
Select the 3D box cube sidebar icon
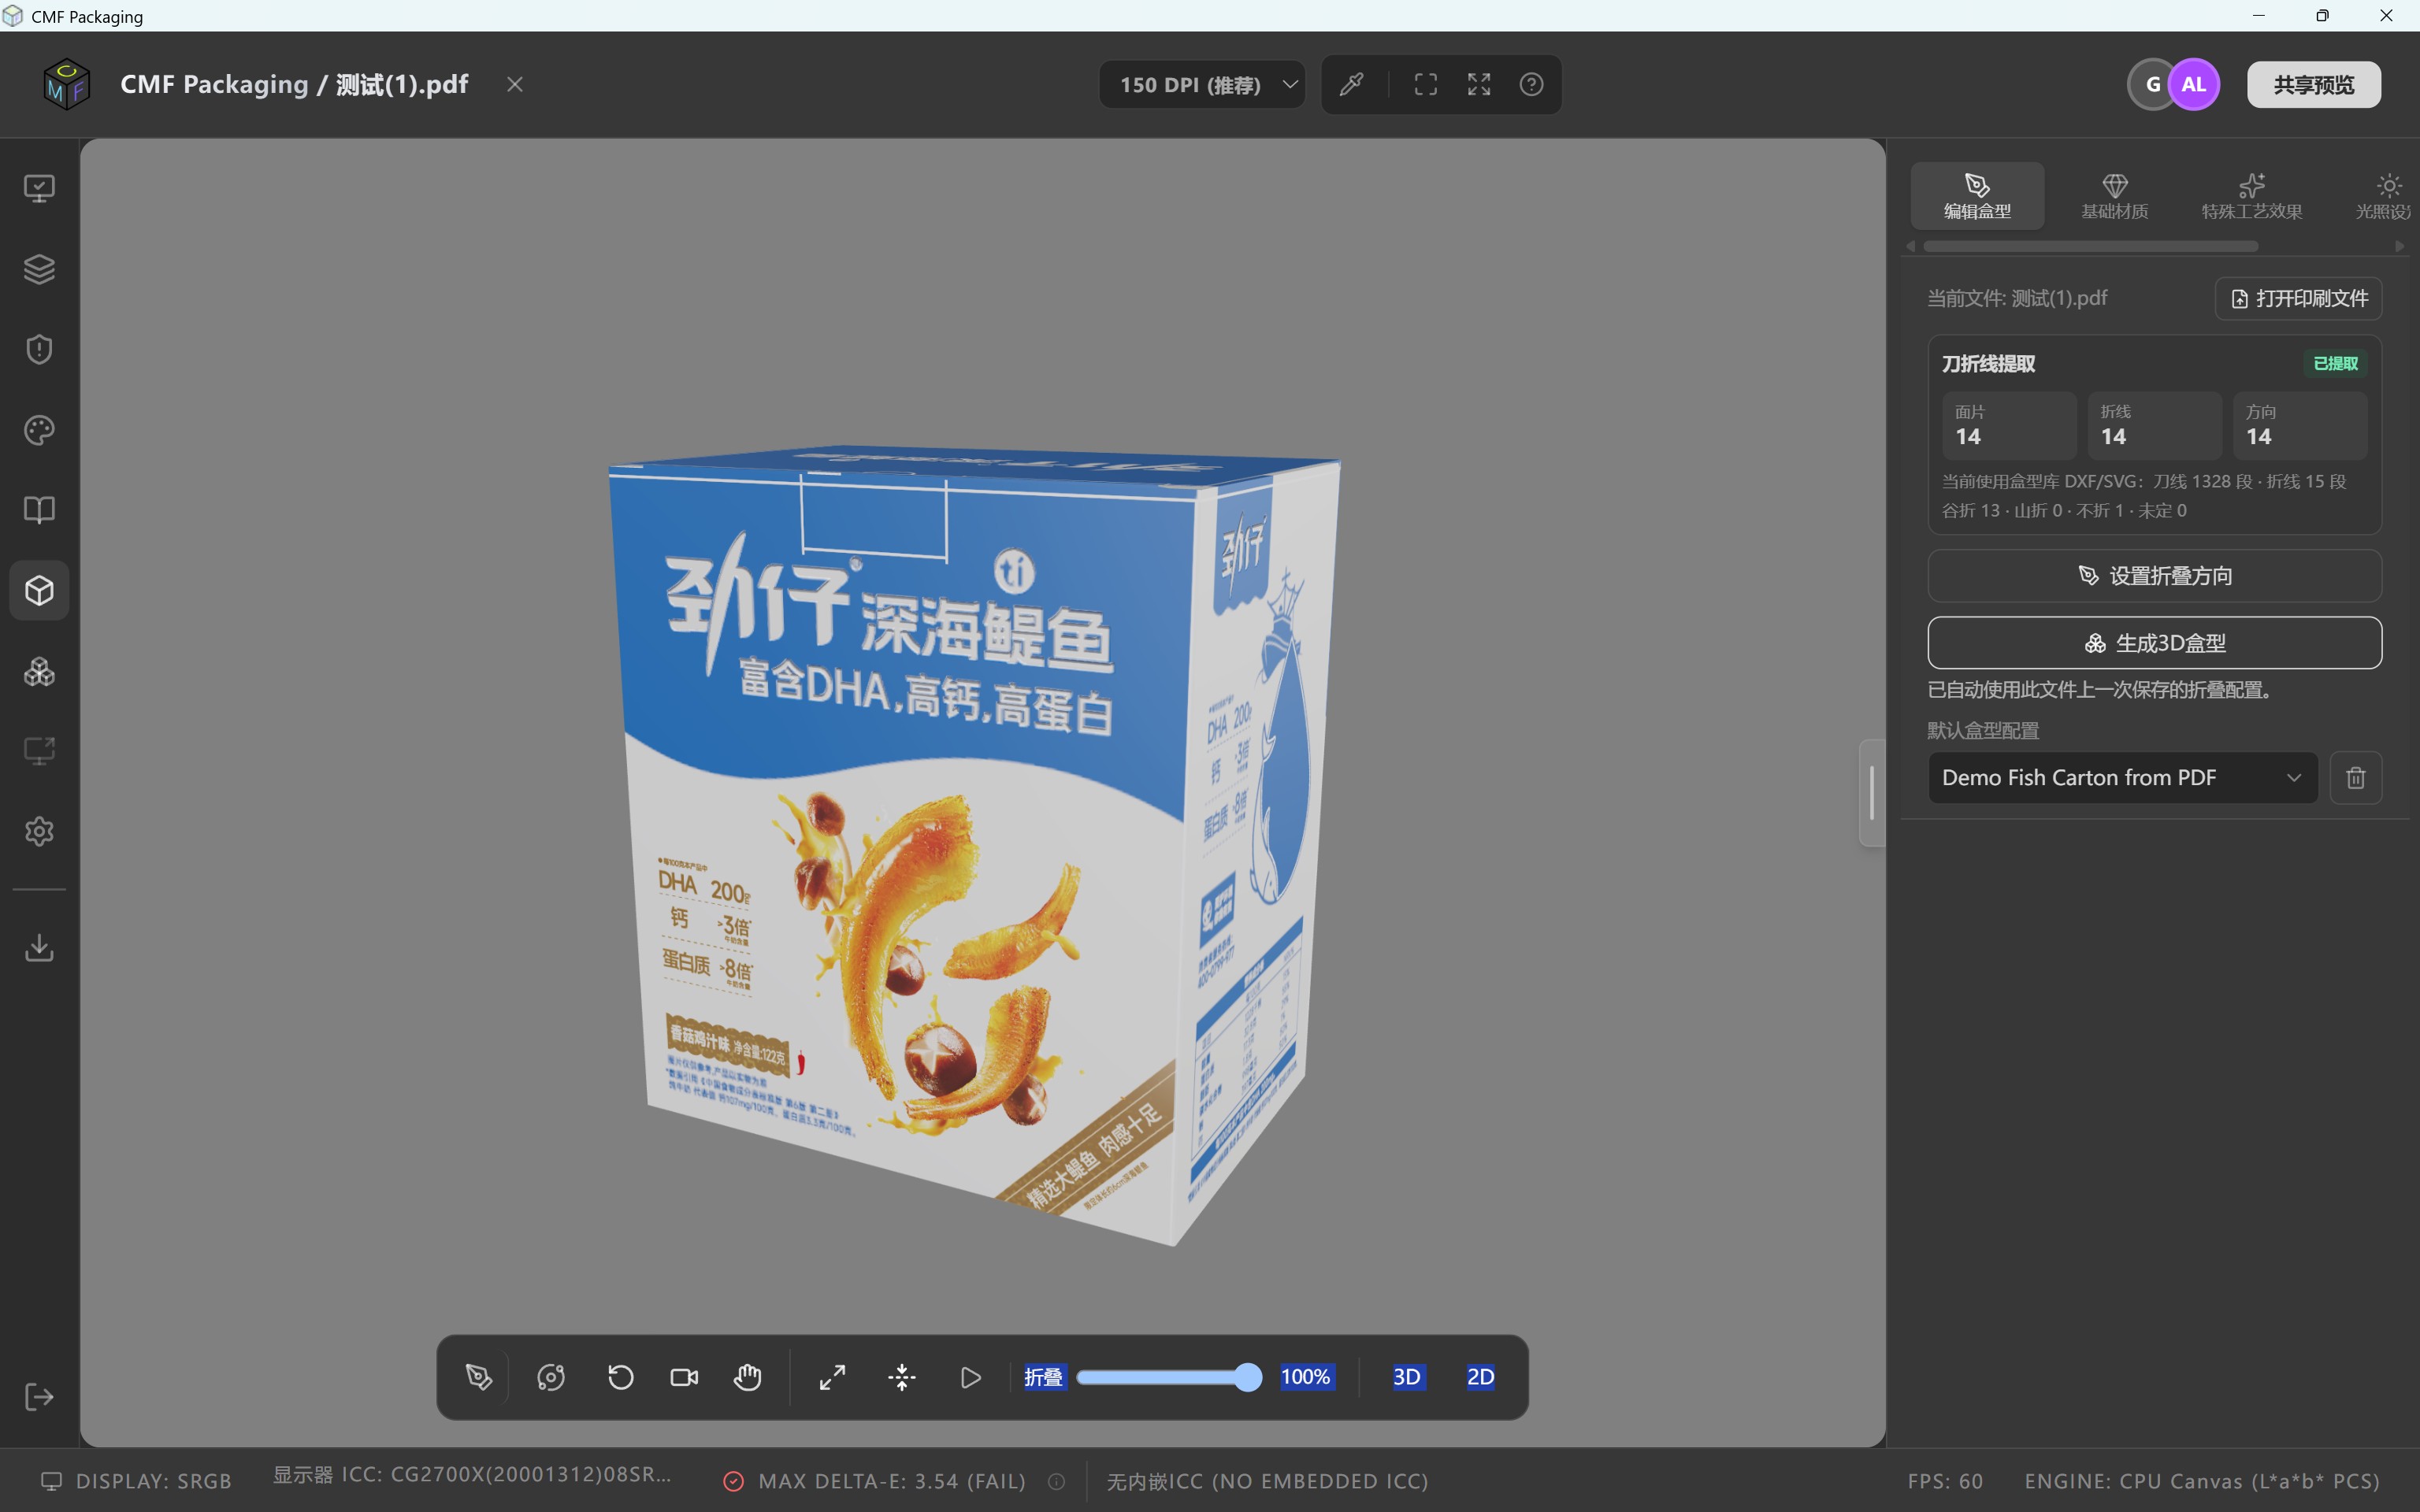click(39, 590)
